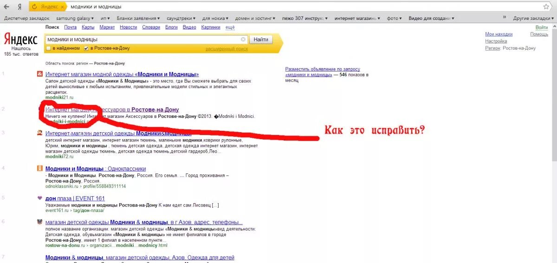
Task: Uncheck the 'в Ростове-на-Дону' checkbox
Action: coord(86,48)
